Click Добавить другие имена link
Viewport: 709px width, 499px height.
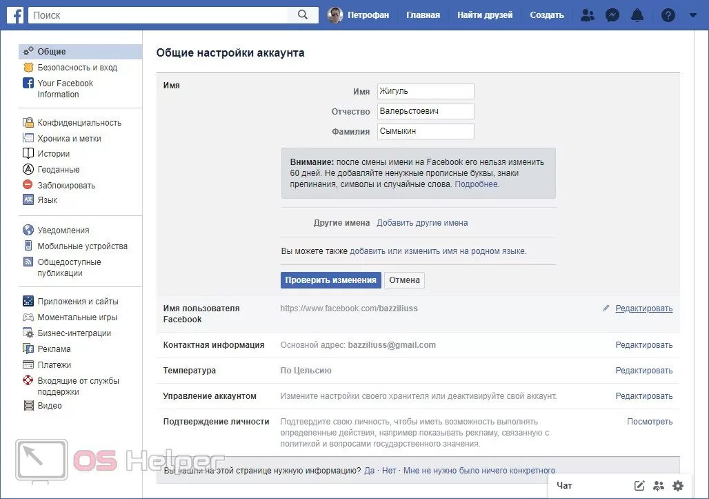click(x=422, y=222)
